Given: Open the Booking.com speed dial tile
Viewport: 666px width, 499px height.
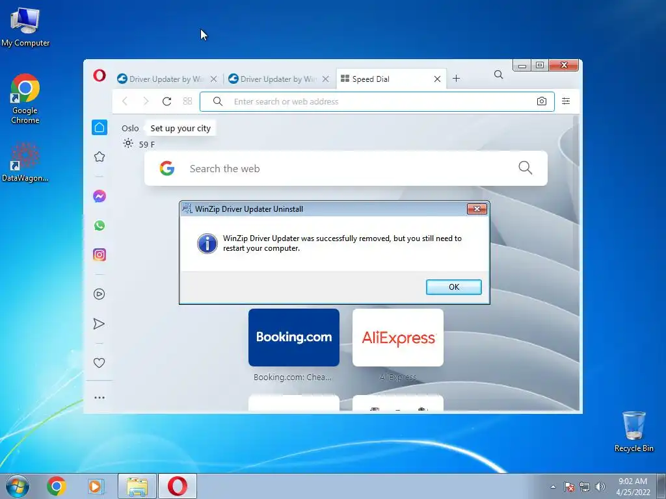Looking at the screenshot, I should pyautogui.click(x=294, y=337).
